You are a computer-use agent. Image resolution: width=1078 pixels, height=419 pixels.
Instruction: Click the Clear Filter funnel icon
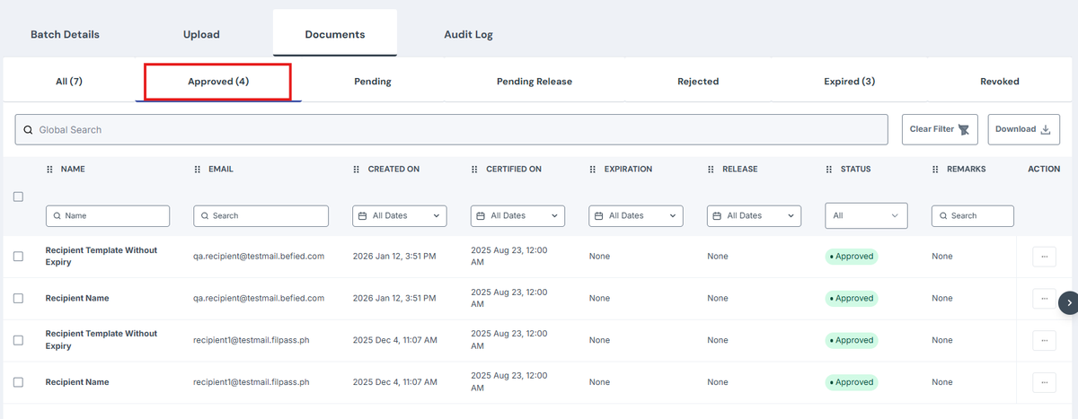tap(964, 129)
